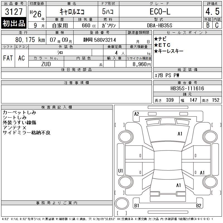The width and height of the screenshot is (223, 223).
Task: Click the equipment line エアB PS PW
Action: coord(167,75)
